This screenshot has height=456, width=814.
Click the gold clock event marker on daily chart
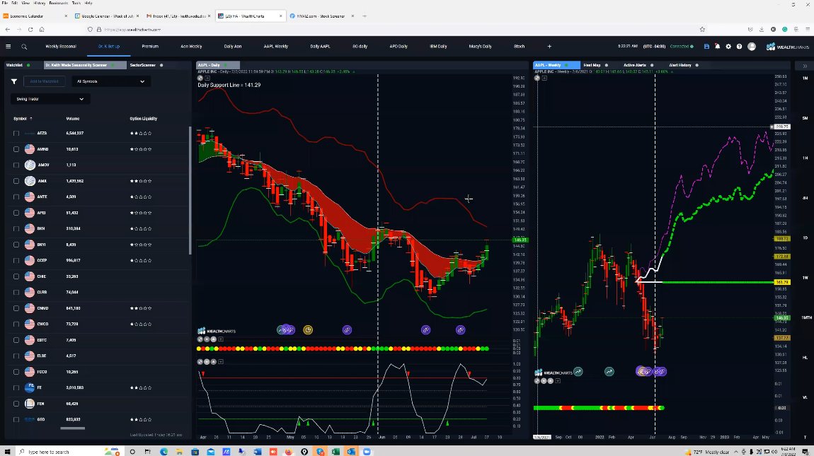click(x=308, y=330)
